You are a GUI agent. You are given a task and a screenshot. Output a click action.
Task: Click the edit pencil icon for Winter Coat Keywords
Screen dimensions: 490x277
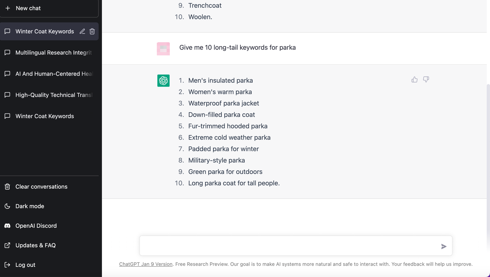coord(82,31)
